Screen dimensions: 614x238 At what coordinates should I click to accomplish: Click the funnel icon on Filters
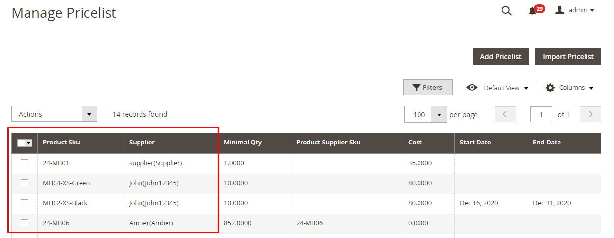coord(416,88)
